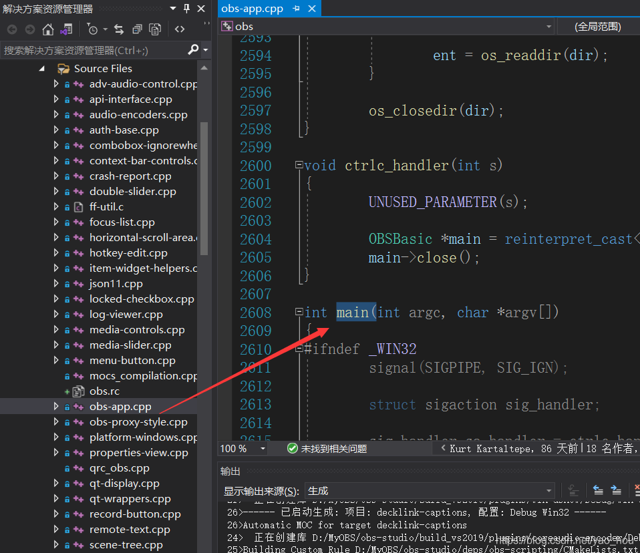Open the 全局范围 scope dropdown
The image size is (640, 553).
[x=598, y=27]
